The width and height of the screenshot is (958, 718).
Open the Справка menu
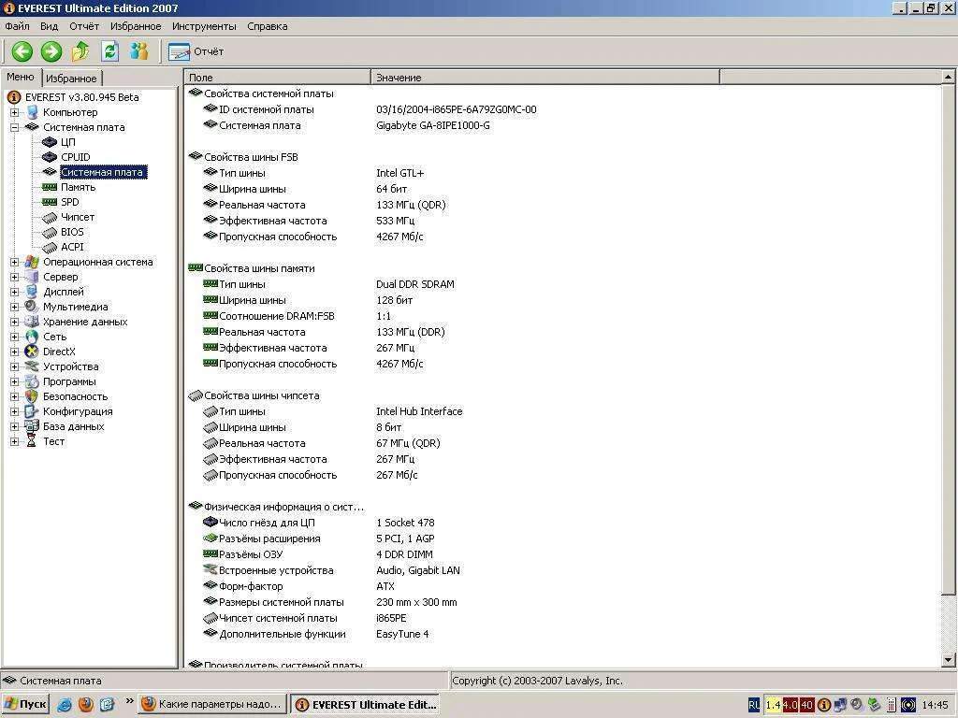[267, 26]
